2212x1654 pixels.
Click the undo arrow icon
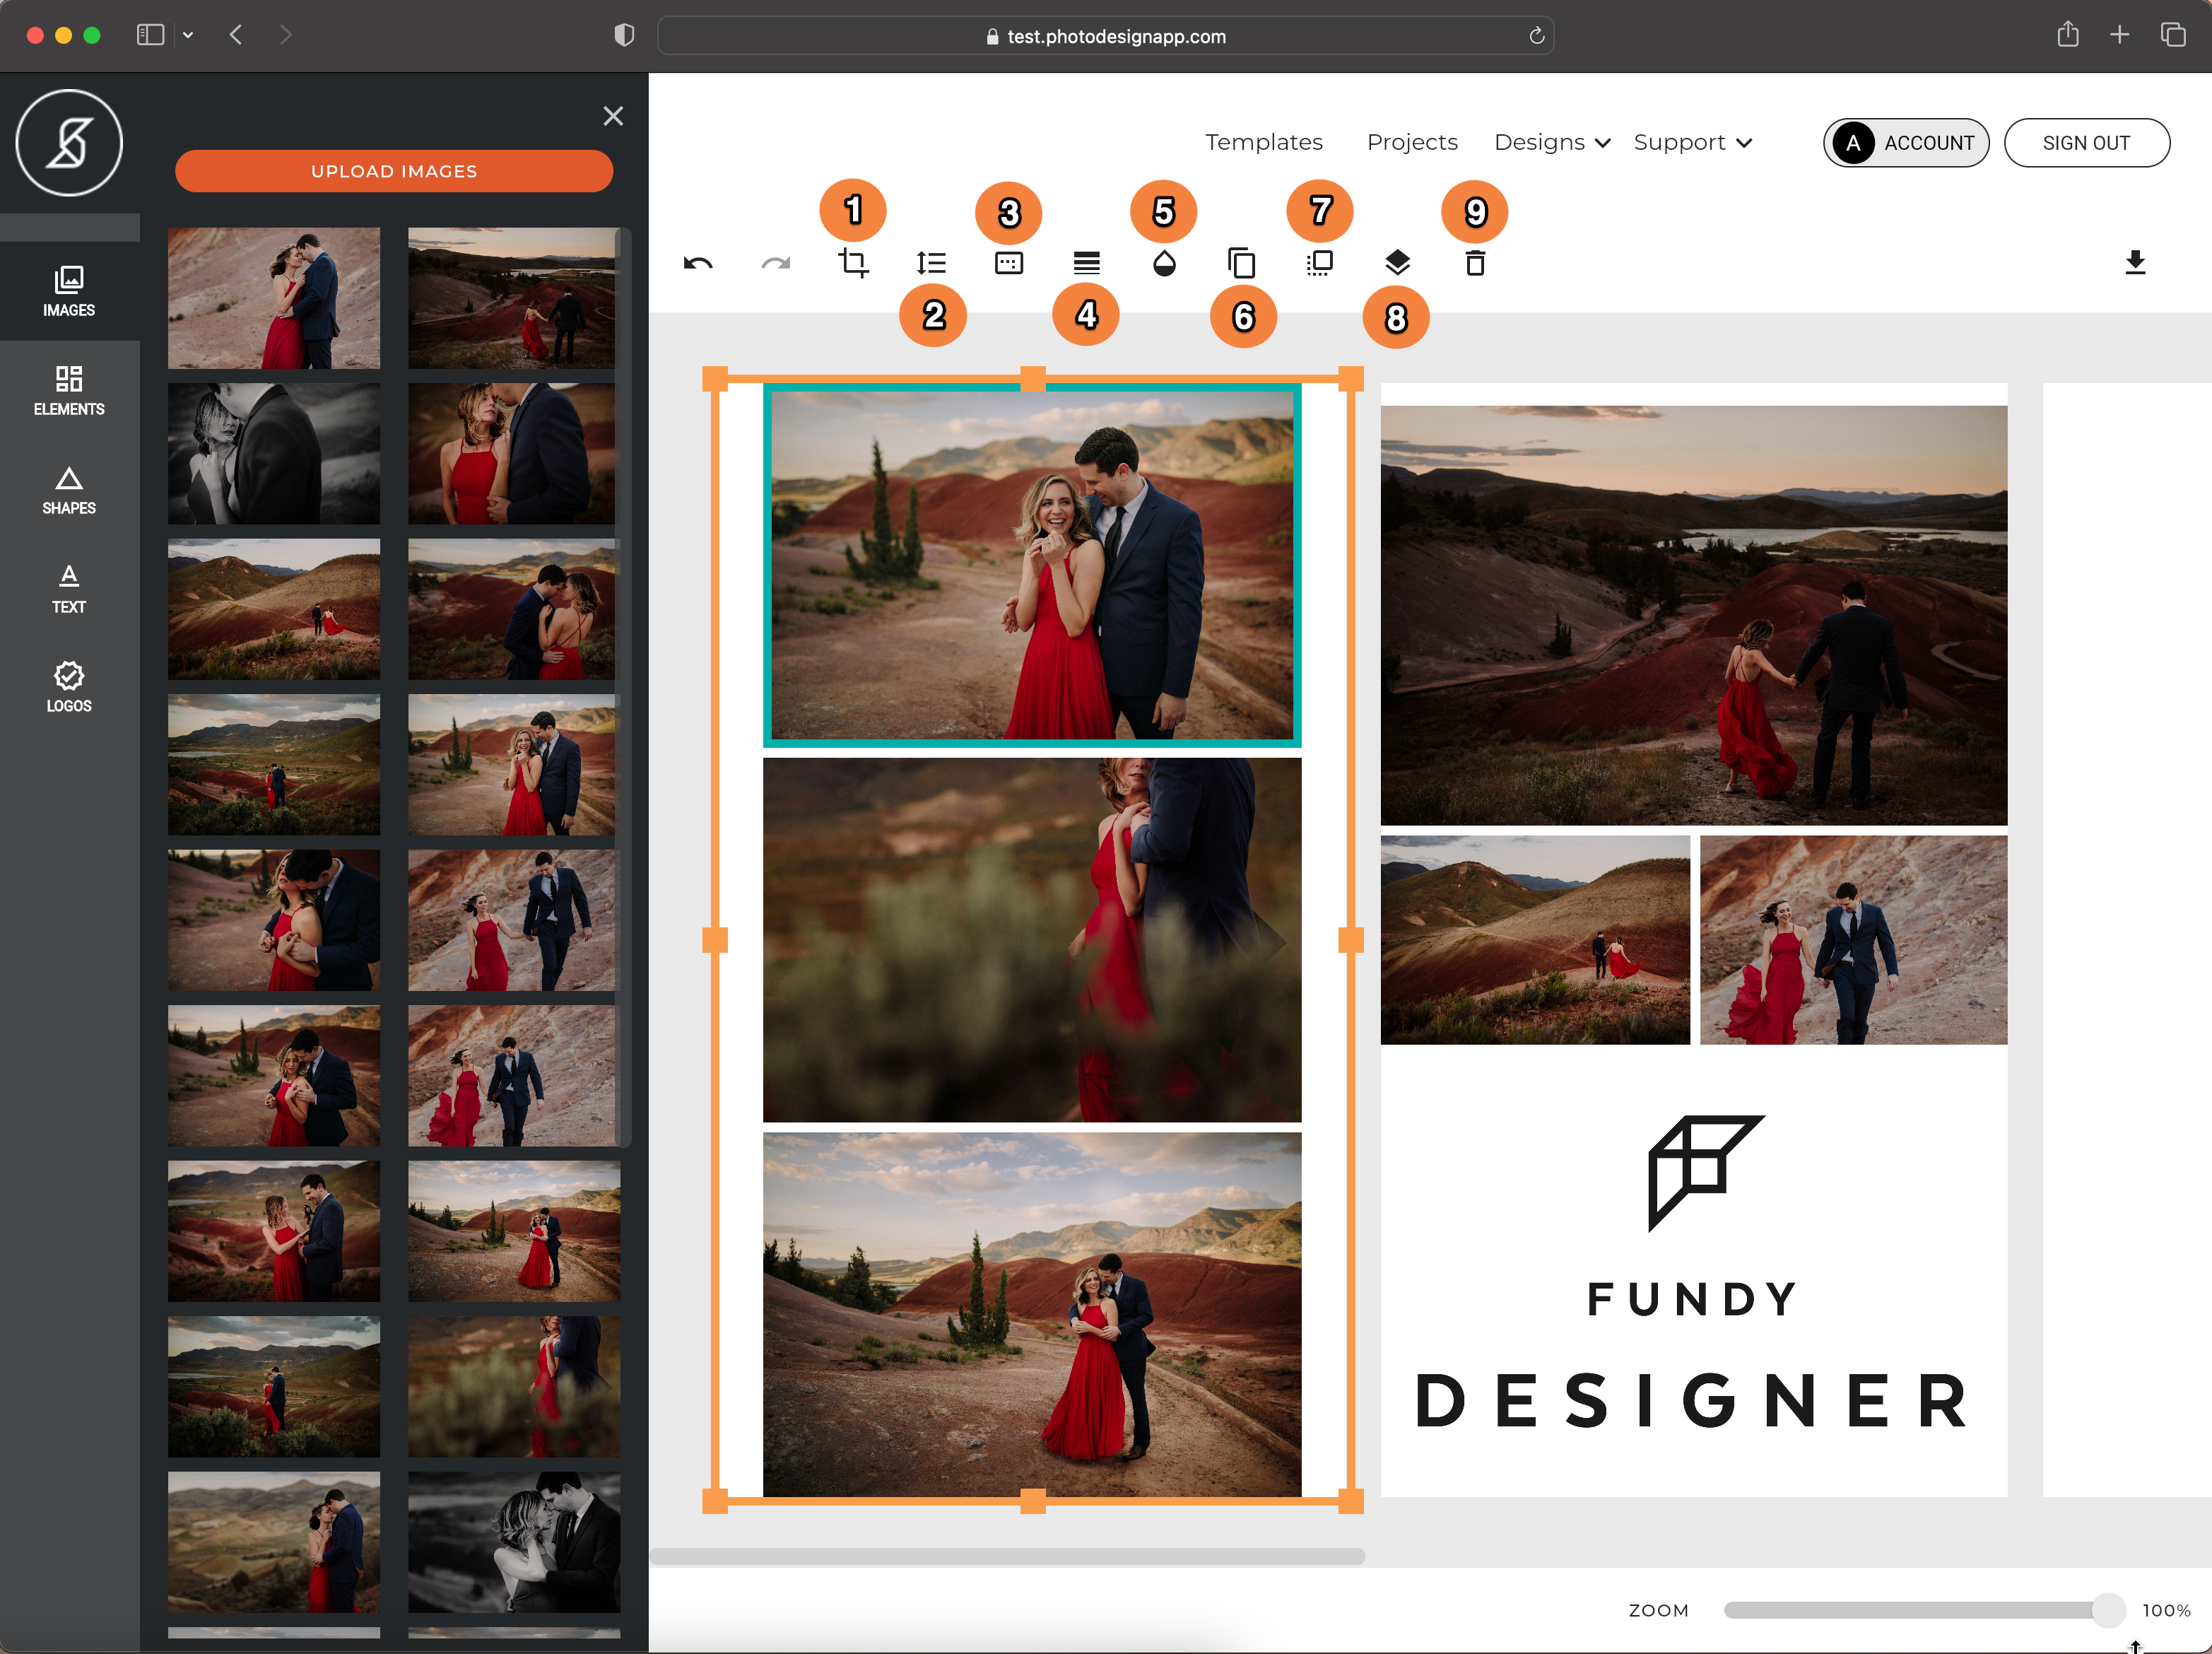tap(698, 263)
